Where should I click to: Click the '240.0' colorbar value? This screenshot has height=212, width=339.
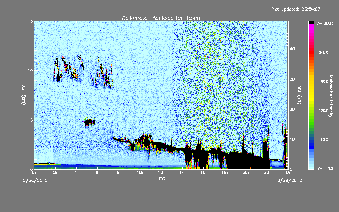coord(323,52)
